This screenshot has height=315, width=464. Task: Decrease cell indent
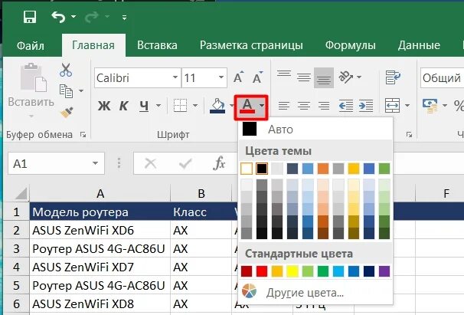pos(346,106)
